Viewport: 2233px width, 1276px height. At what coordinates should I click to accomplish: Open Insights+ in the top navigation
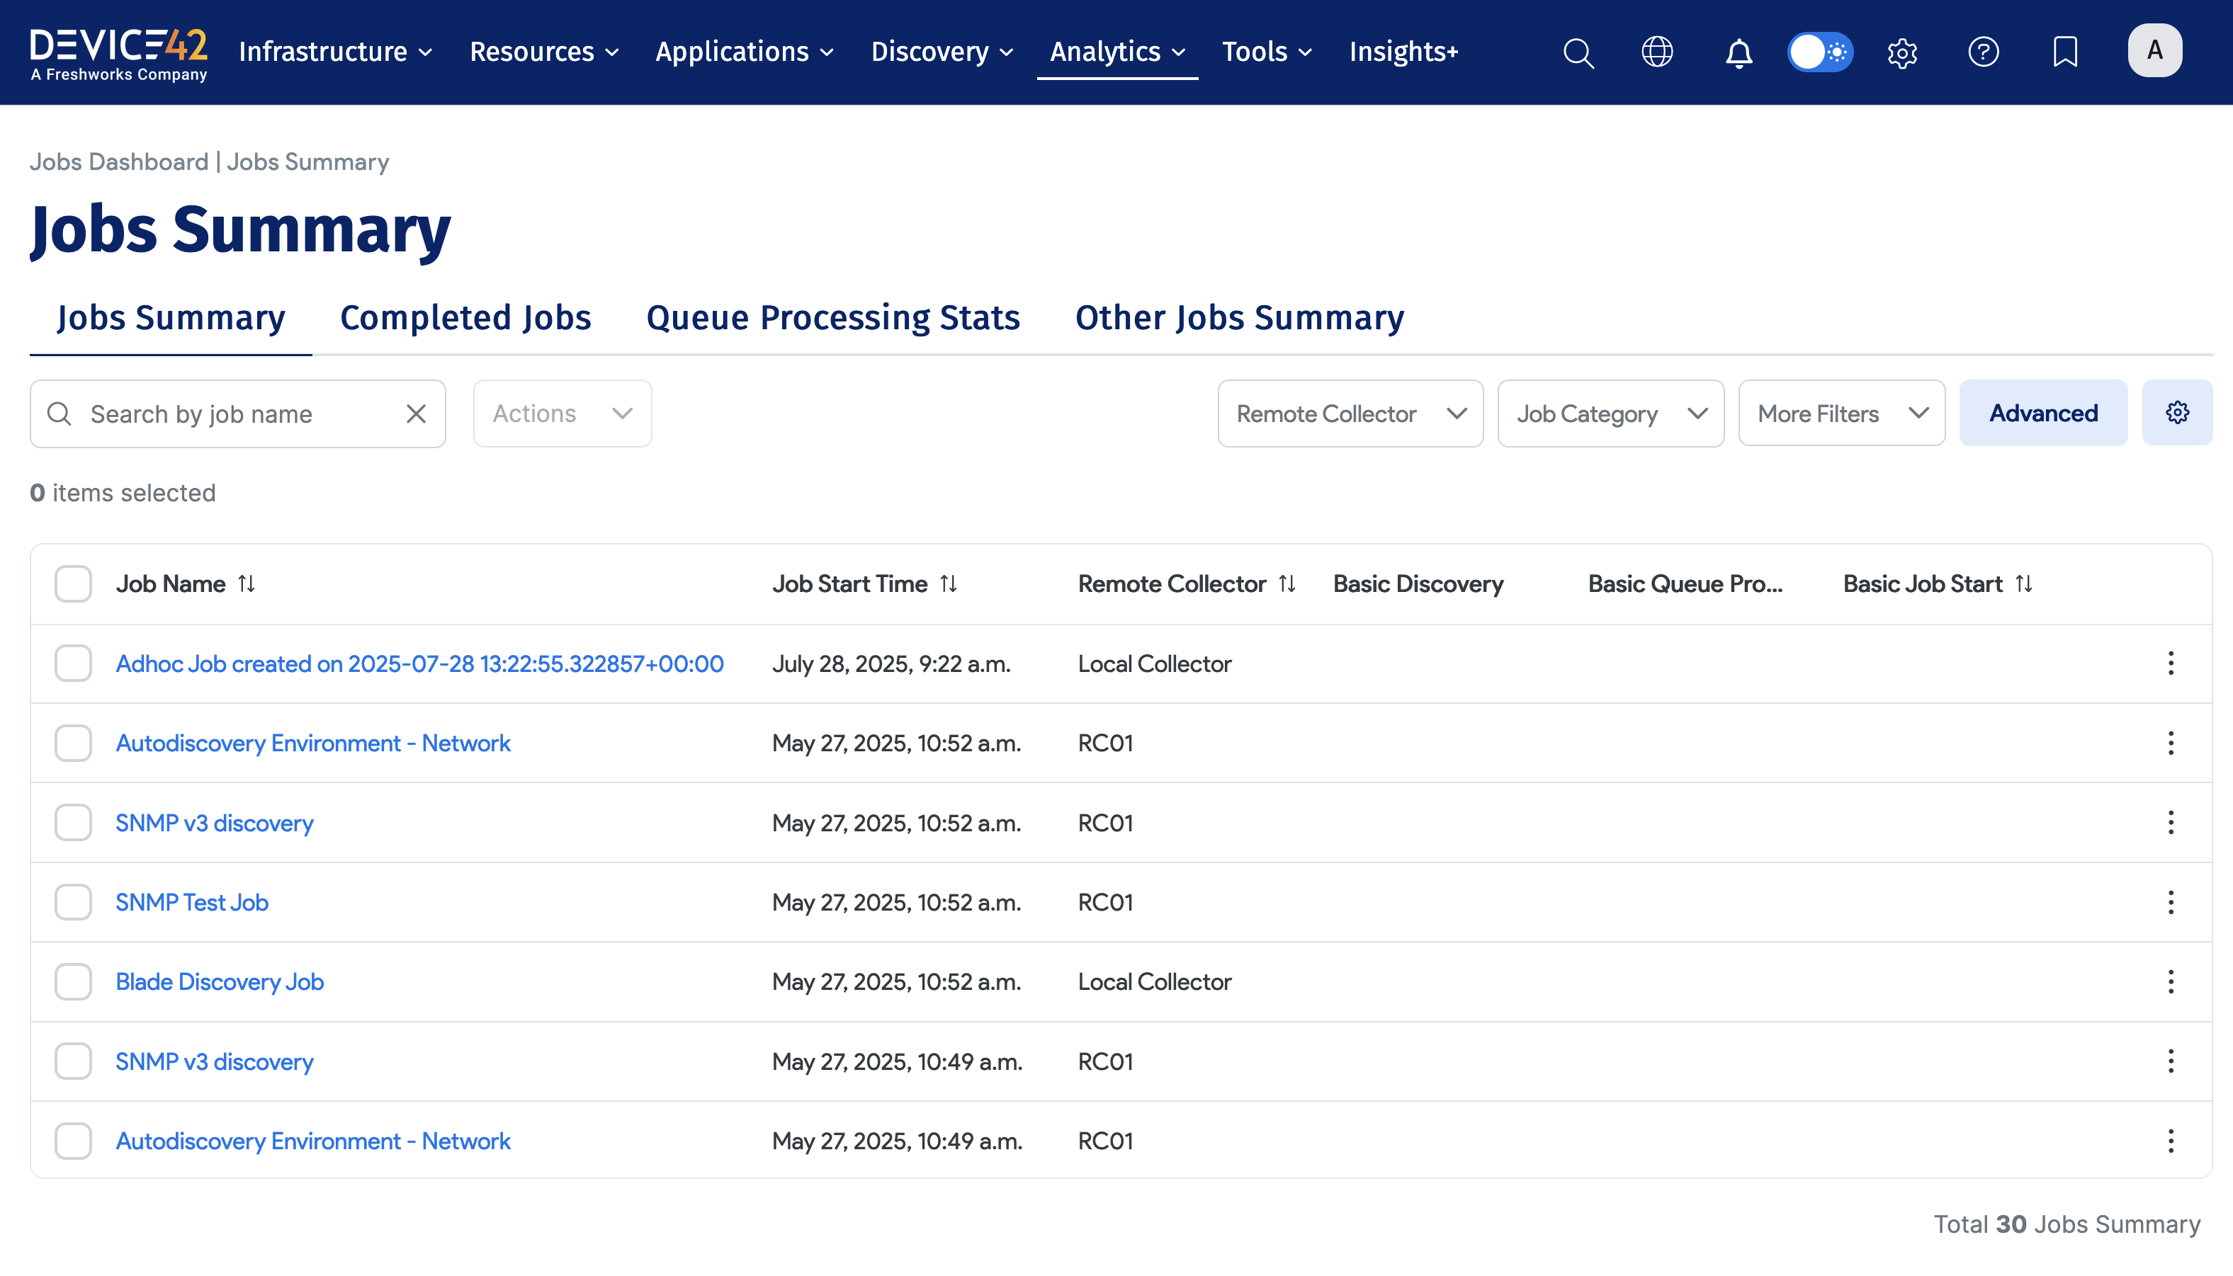pos(1403,52)
